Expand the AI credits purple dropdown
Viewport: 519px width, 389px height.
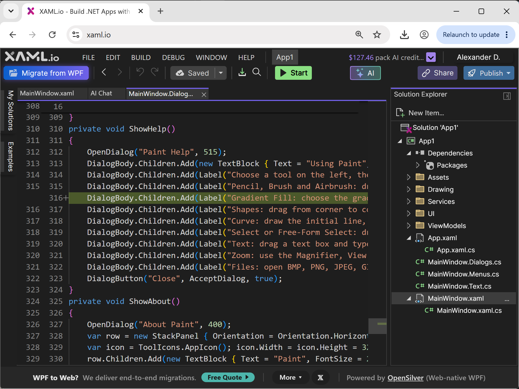(x=431, y=57)
